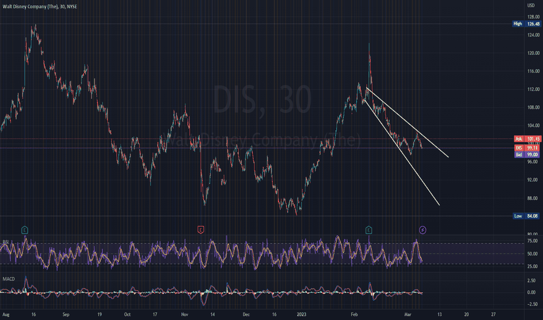Click the 92.00 price axis label

pos(533,180)
